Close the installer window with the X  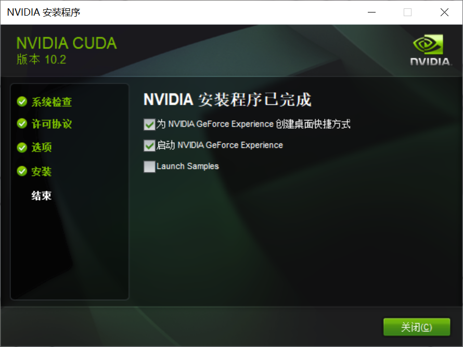click(x=444, y=12)
